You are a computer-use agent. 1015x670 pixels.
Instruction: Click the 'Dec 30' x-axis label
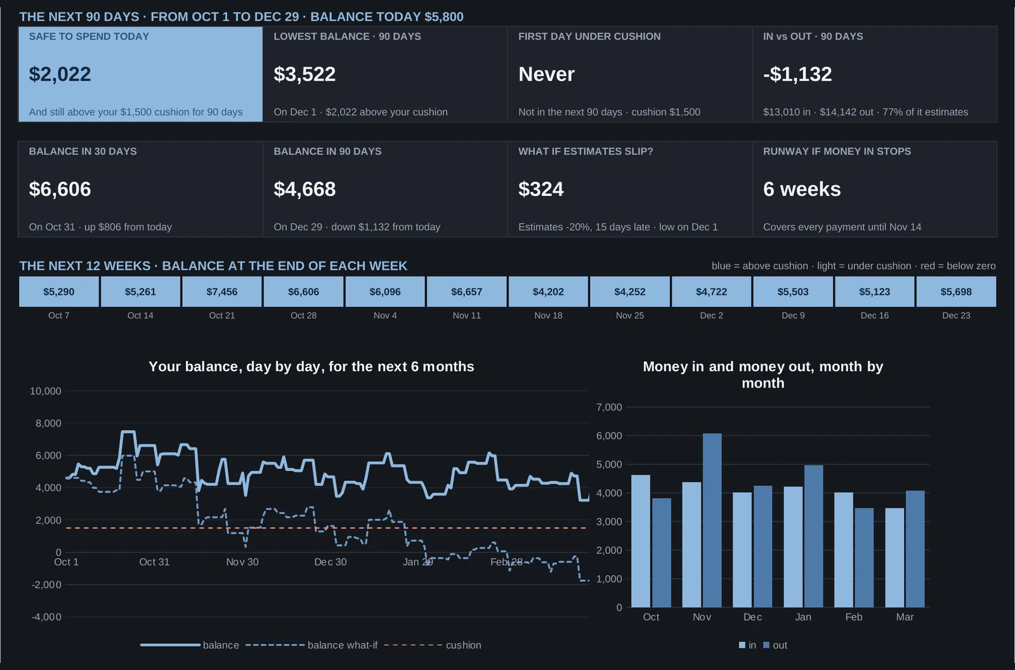pyautogui.click(x=331, y=562)
